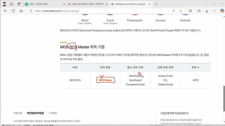Open the 개인정보처리방침 footer link
Image resolution: width=225 pixels, height=126 pixels.
(35, 113)
